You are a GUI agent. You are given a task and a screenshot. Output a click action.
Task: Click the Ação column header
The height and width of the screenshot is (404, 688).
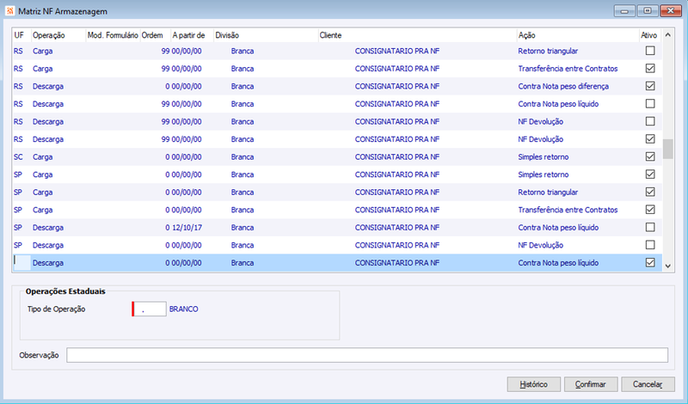click(x=578, y=35)
